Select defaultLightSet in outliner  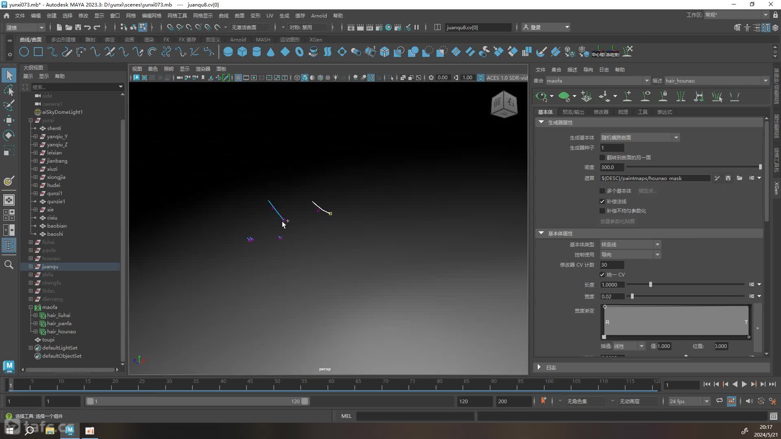click(x=59, y=348)
